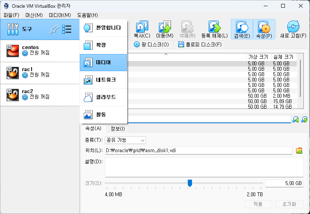Image resolution: width=310 pixels, height=214 pixels.
Task: Click the Activity tool graph icon
Action: (88, 115)
